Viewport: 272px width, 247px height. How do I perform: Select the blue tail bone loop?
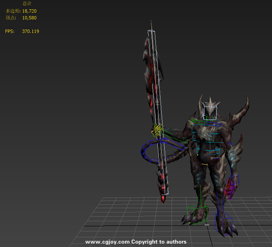(162, 151)
